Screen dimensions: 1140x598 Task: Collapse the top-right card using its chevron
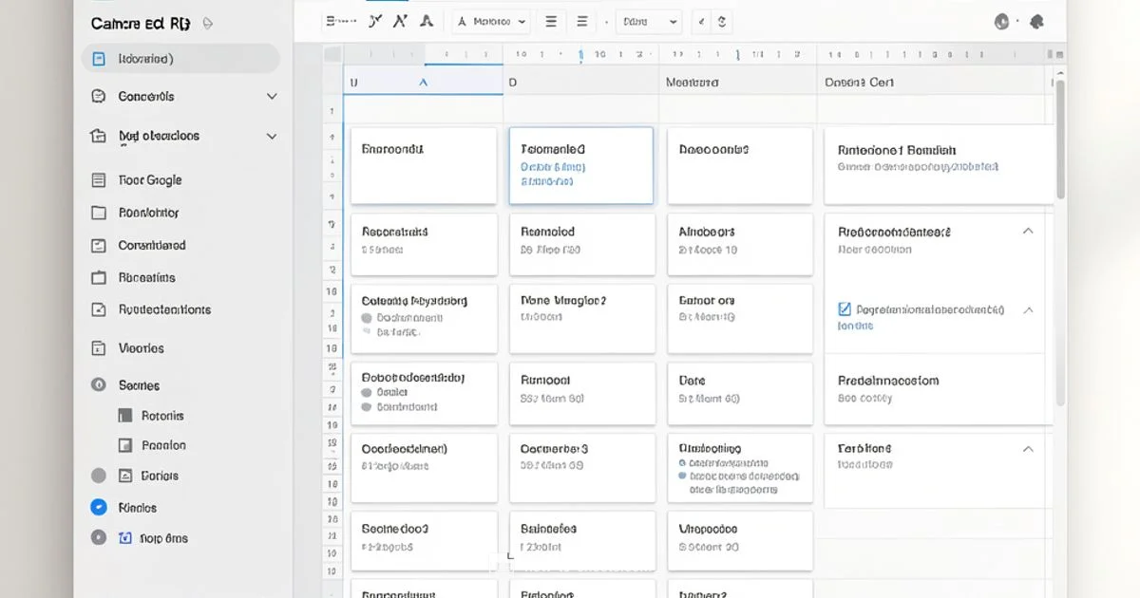[1027, 230]
